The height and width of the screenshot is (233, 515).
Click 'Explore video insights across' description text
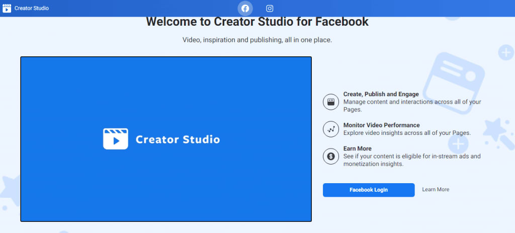(x=407, y=133)
